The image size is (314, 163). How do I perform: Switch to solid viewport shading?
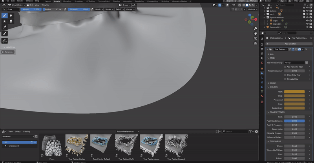247,5
